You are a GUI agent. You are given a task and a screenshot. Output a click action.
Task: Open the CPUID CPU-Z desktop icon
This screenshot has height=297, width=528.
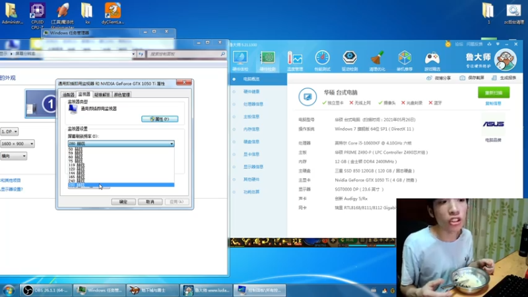click(38, 15)
